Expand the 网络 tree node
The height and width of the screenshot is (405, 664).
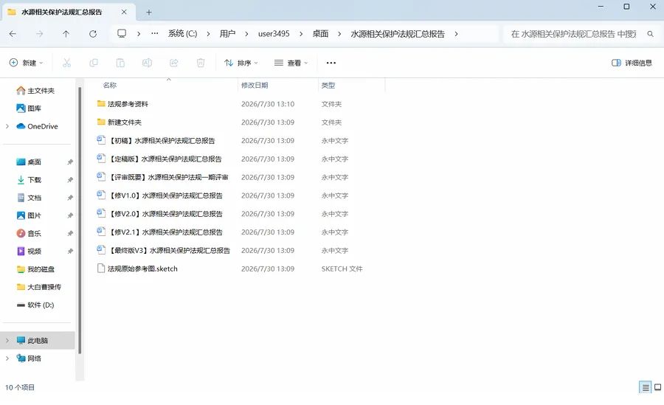7,359
